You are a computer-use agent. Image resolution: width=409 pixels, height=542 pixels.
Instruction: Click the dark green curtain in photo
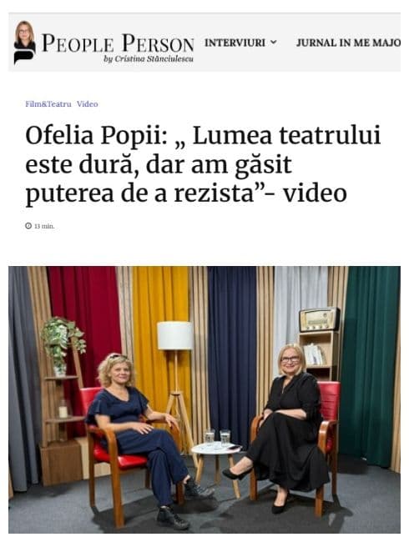click(369, 366)
